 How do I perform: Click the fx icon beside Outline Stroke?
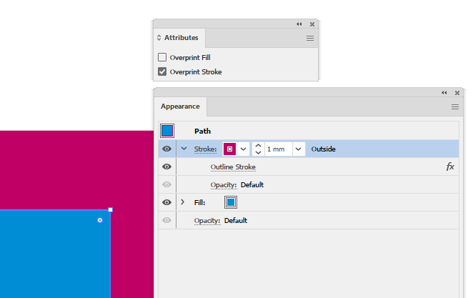pos(450,167)
